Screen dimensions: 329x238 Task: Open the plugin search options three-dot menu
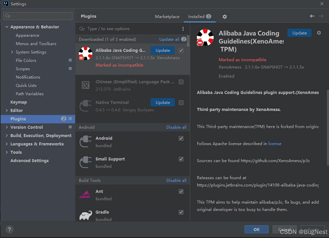tap(183, 29)
